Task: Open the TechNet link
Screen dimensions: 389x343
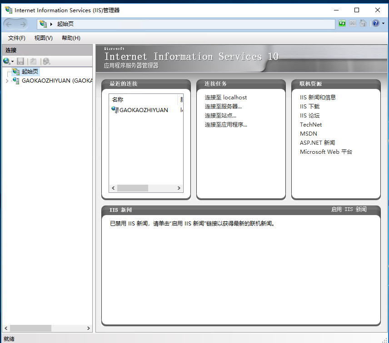Action: coord(310,125)
